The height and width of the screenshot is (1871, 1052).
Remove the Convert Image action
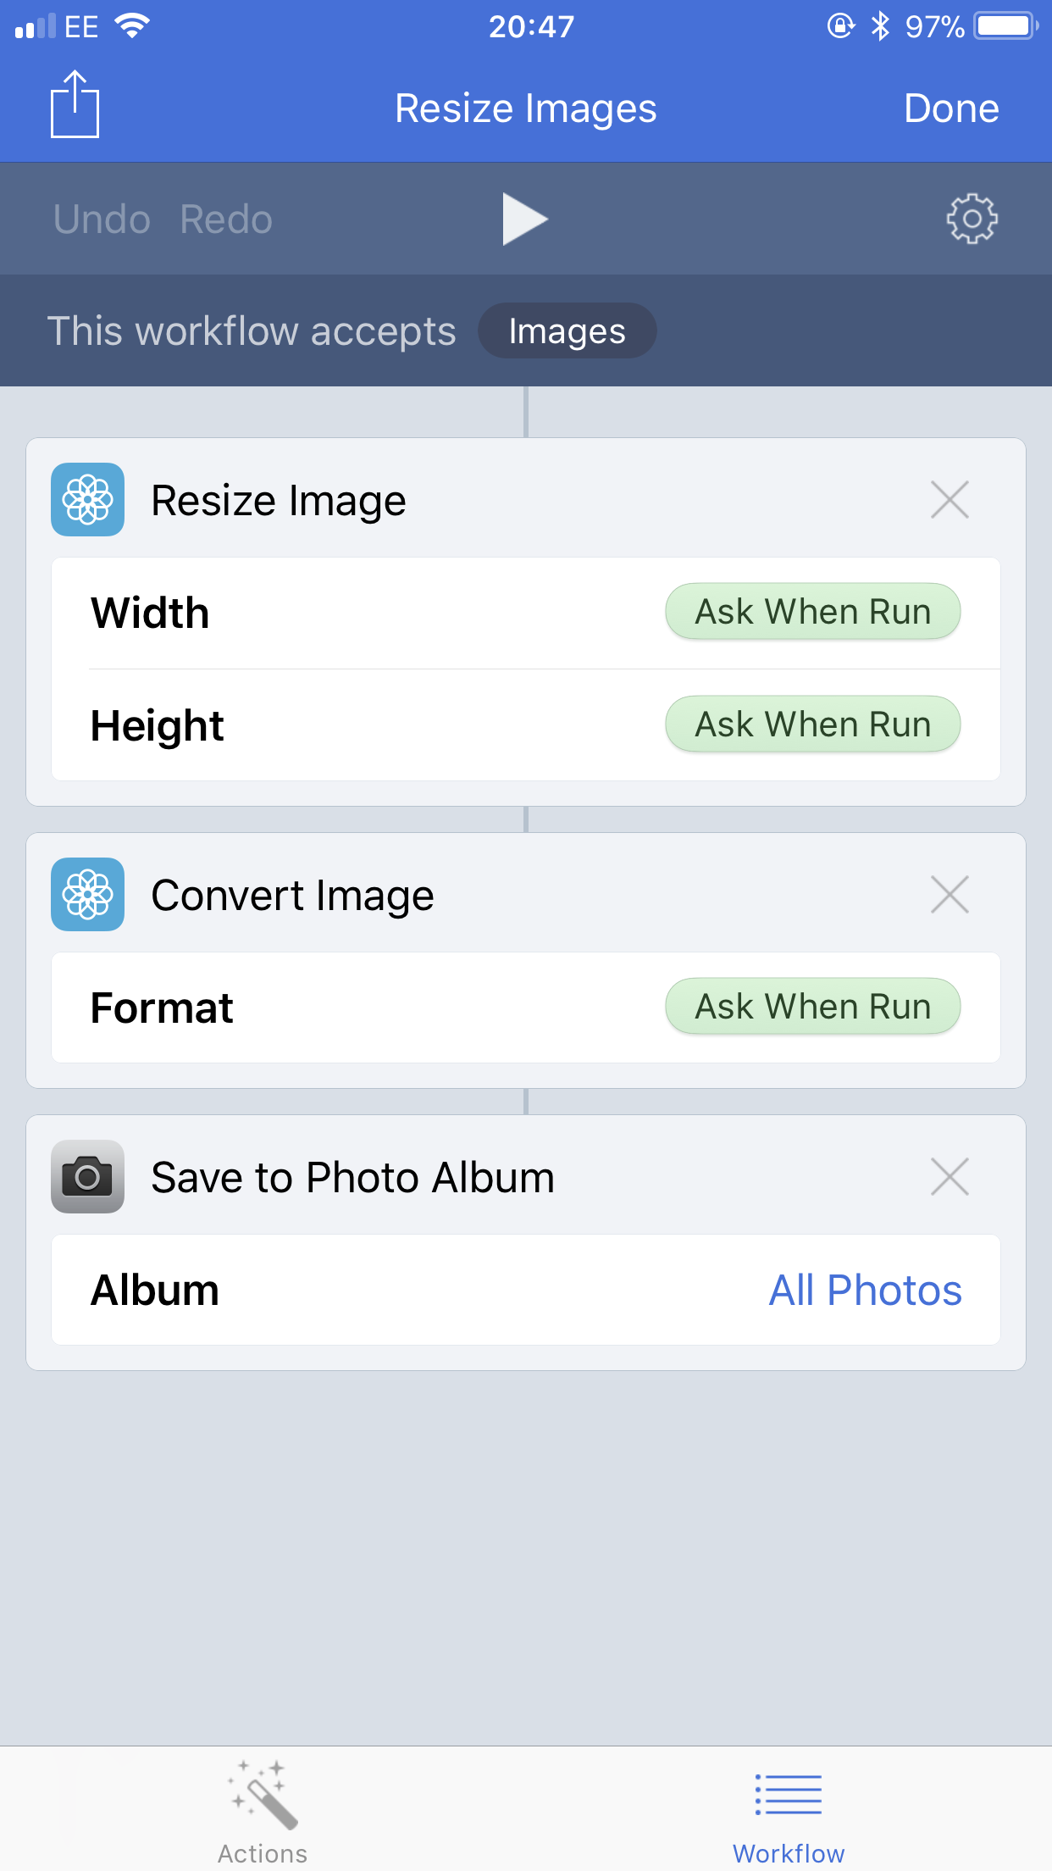(x=950, y=894)
